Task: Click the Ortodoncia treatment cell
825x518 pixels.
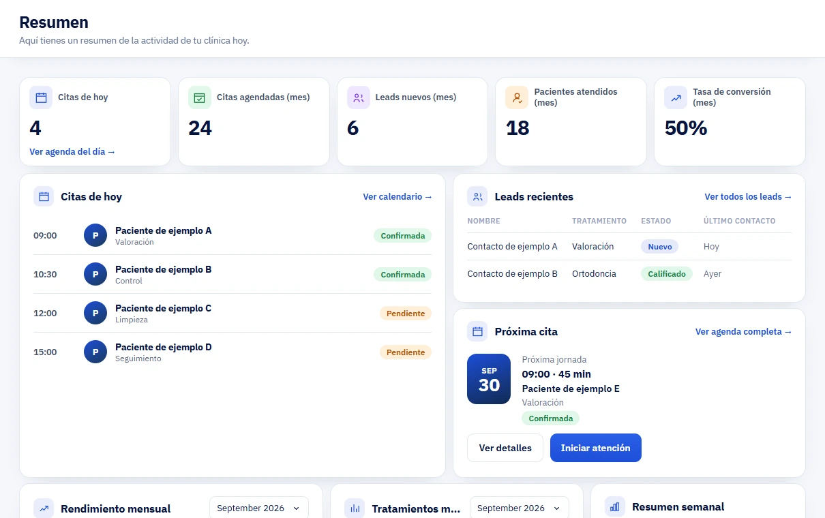Action: [594, 274]
